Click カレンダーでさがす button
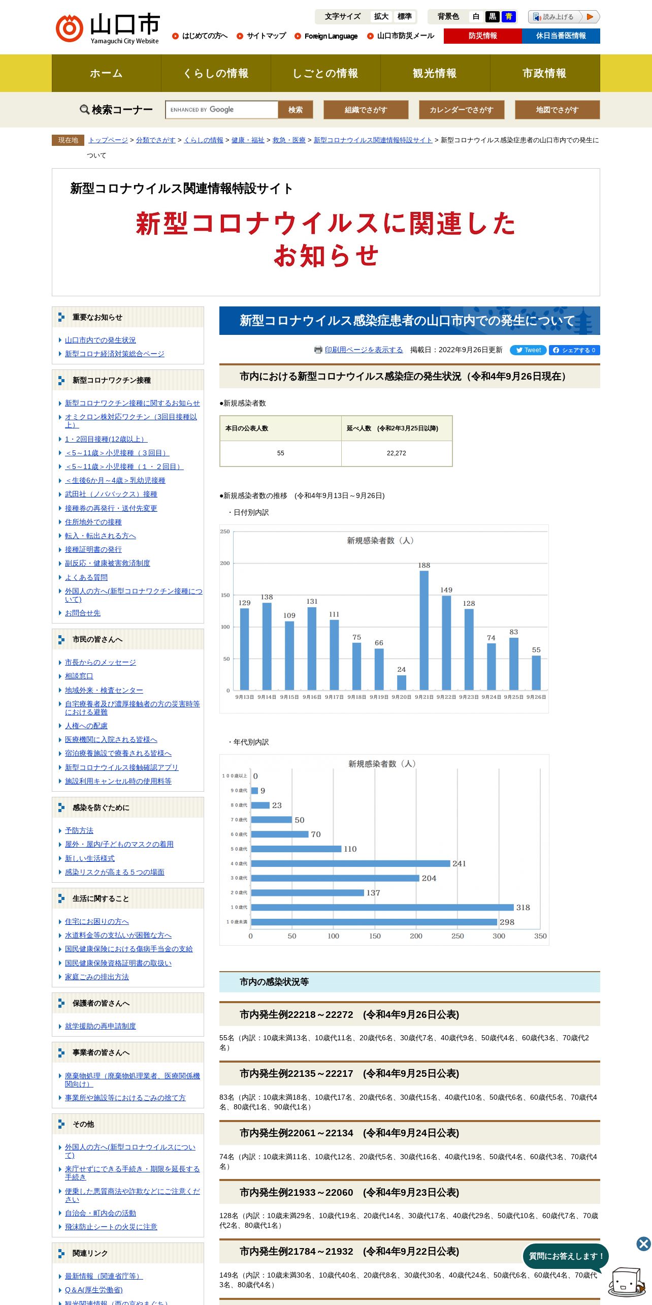The image size is (652, 1305). pyautogui.click(x=462, y=110)
